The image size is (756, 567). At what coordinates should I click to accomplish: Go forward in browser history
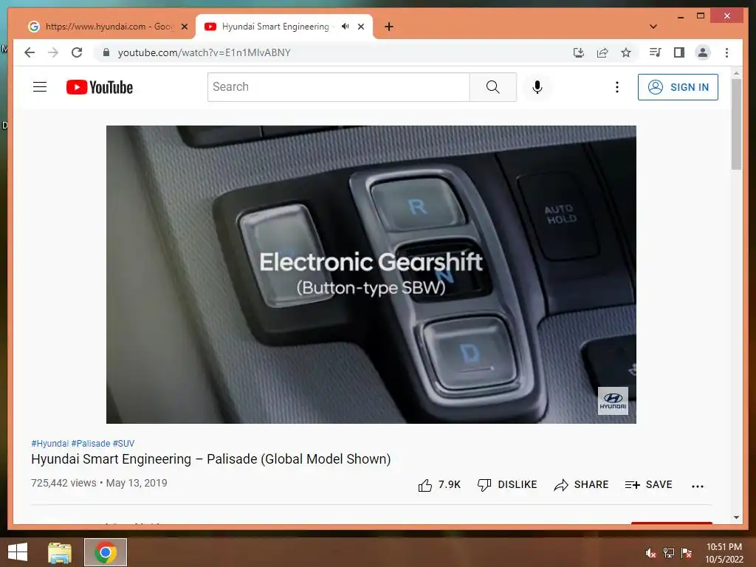pos(53,52)
